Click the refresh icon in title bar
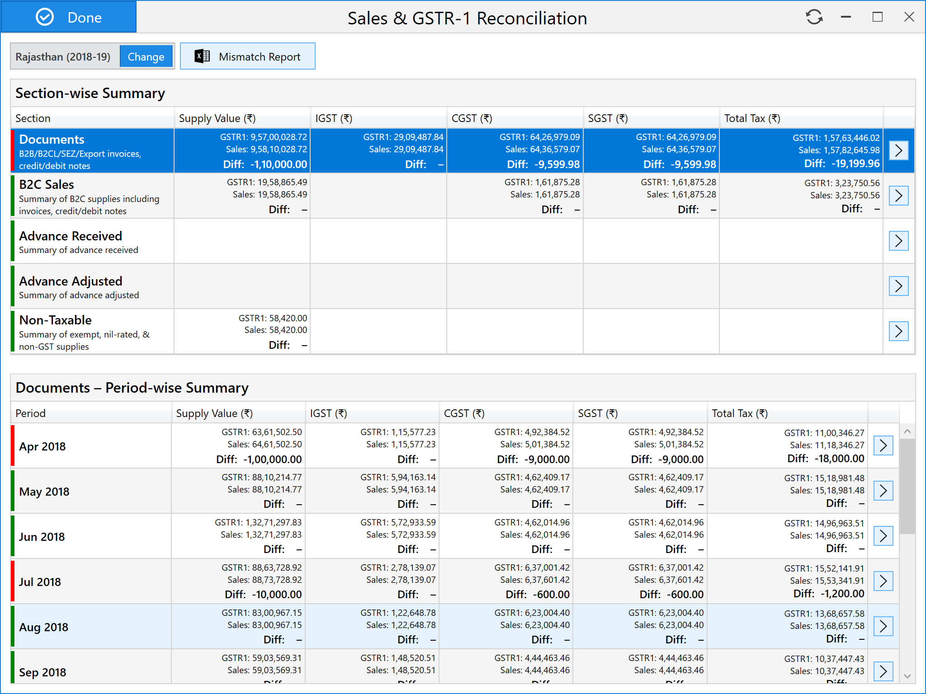The image size is (926, 694). [x=814, y=17]
